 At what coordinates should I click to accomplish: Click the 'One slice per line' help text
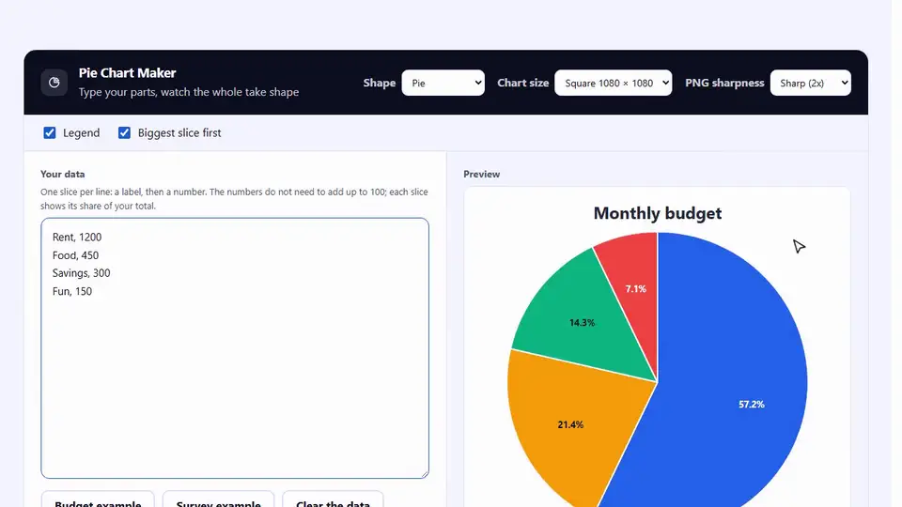(234, 199)
